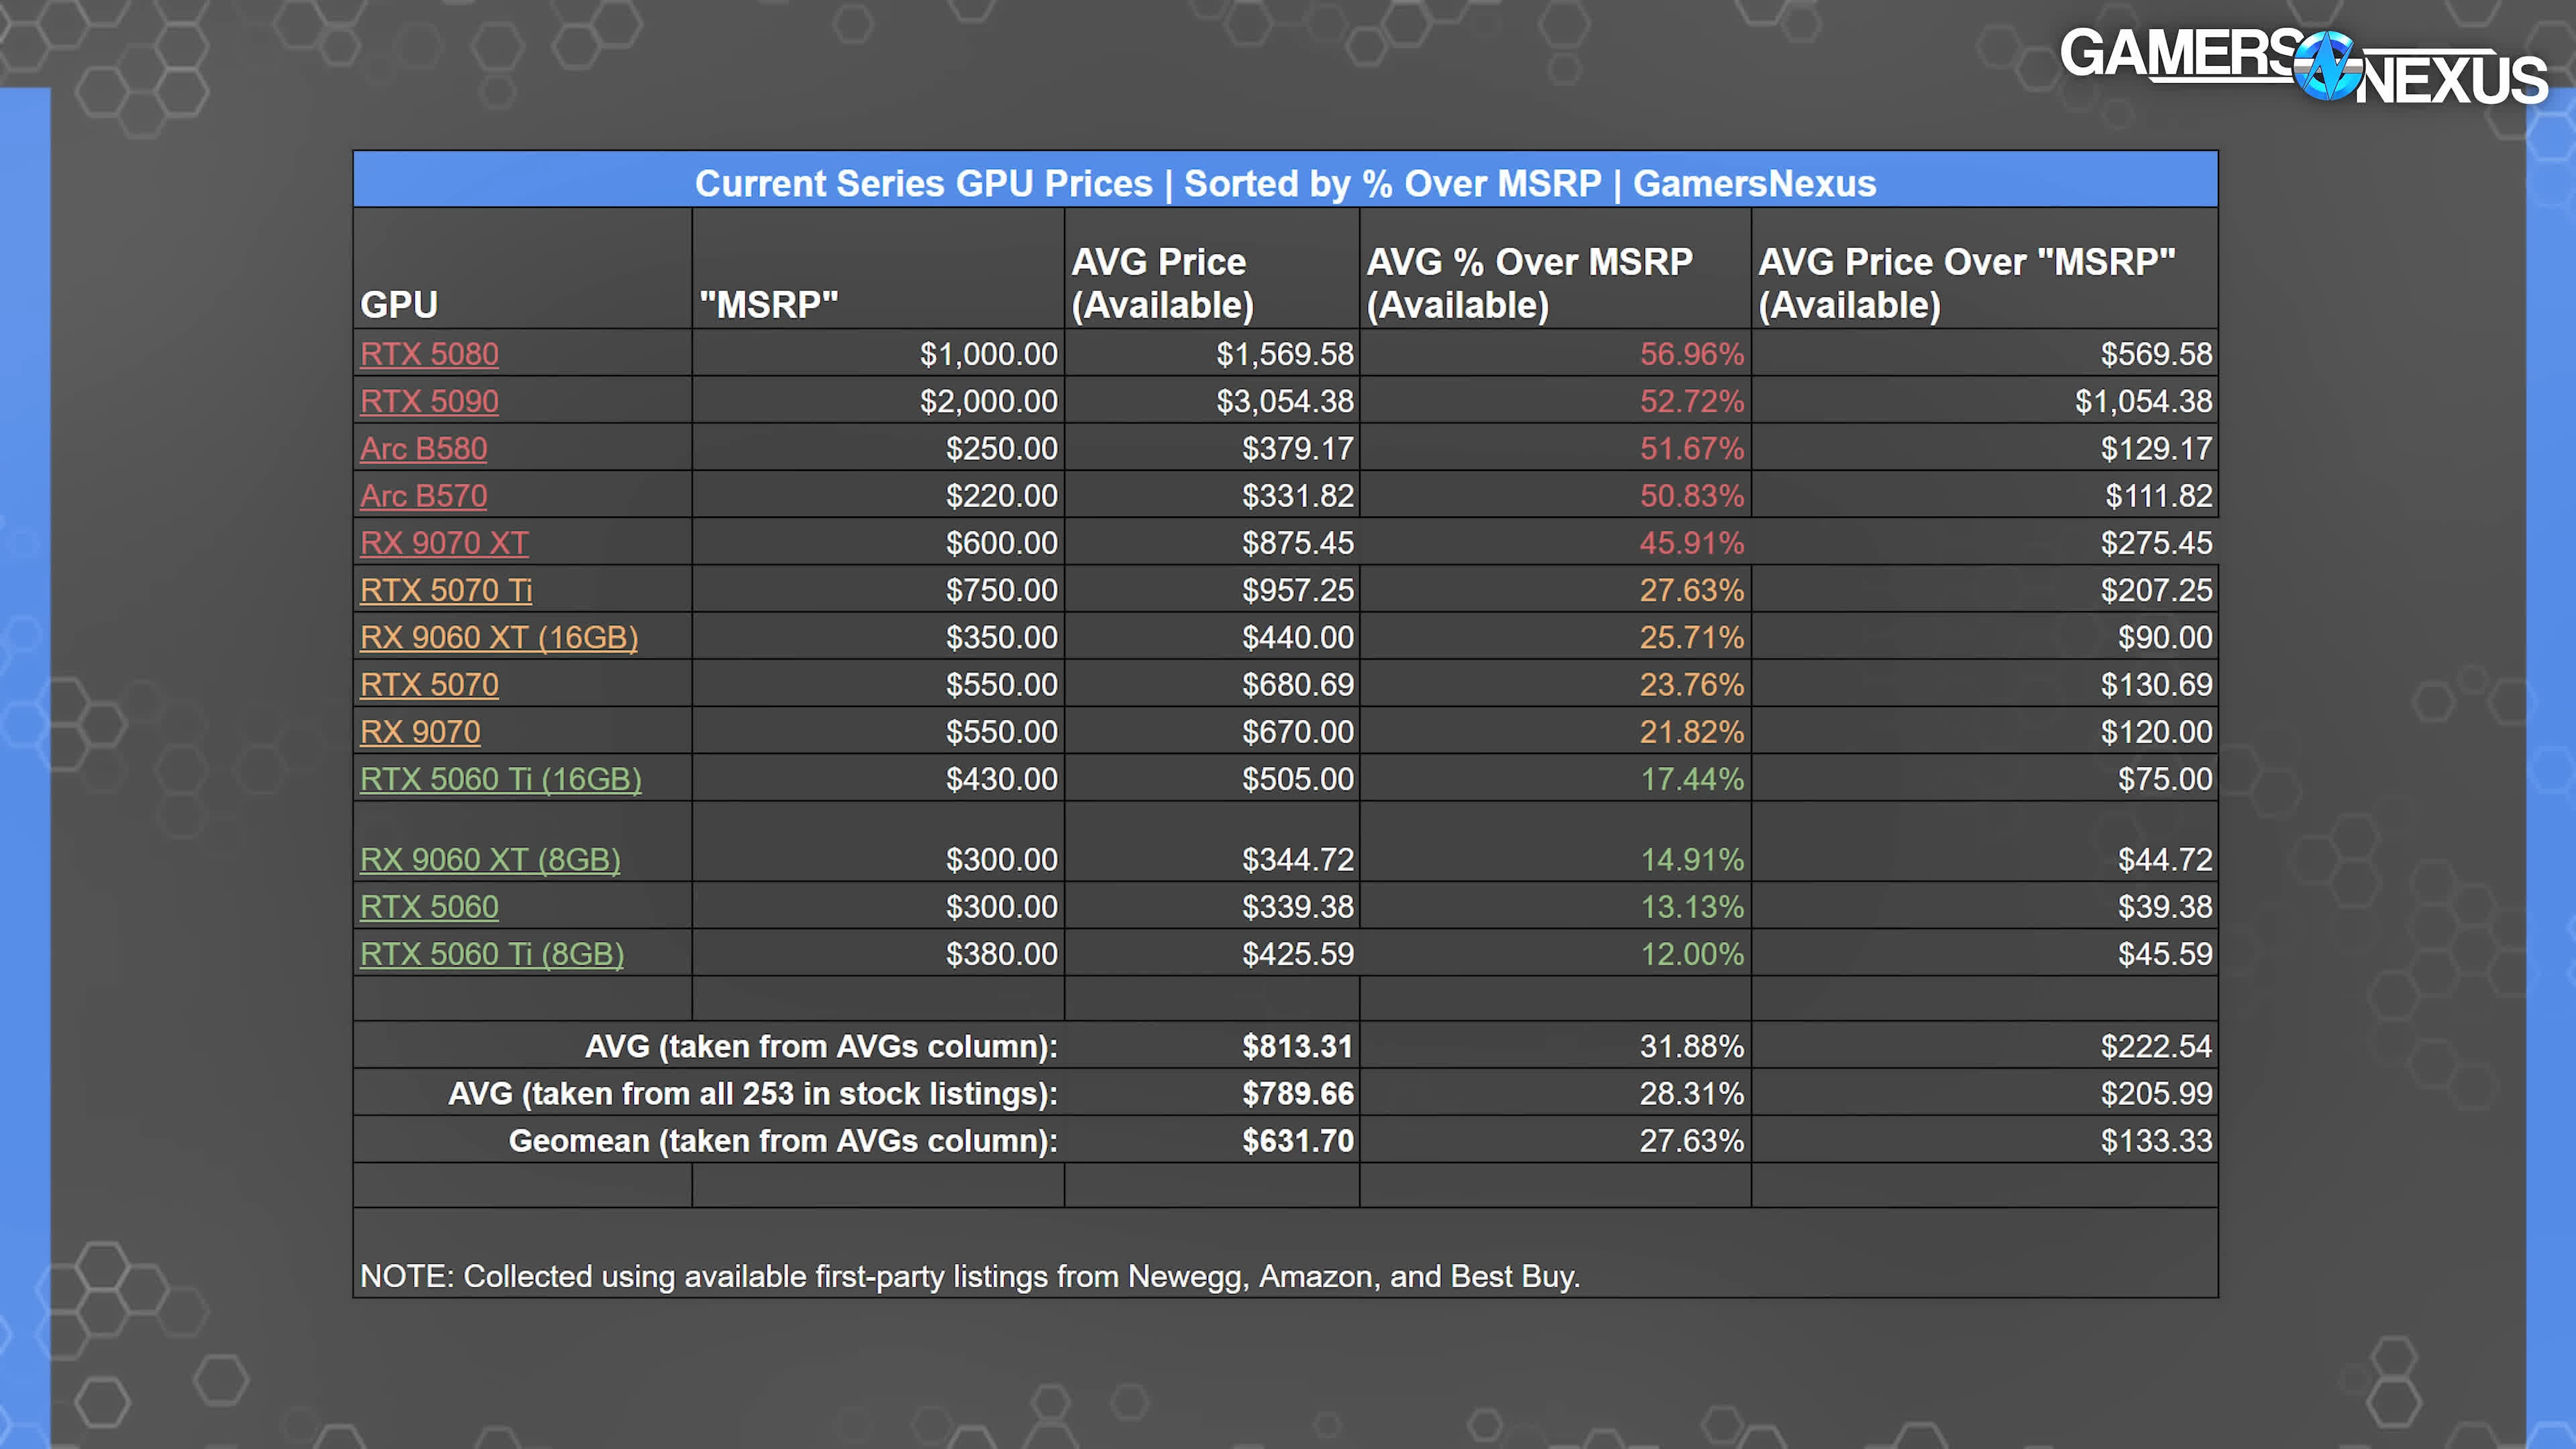Select the RTX 5060 Ti (8GB) link
The width and height of the screenshot is (2576, 1449).
click(492, 954)
